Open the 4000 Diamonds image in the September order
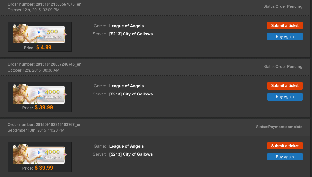Viewport: 312px width, 177px height. (x=39, y=154)
